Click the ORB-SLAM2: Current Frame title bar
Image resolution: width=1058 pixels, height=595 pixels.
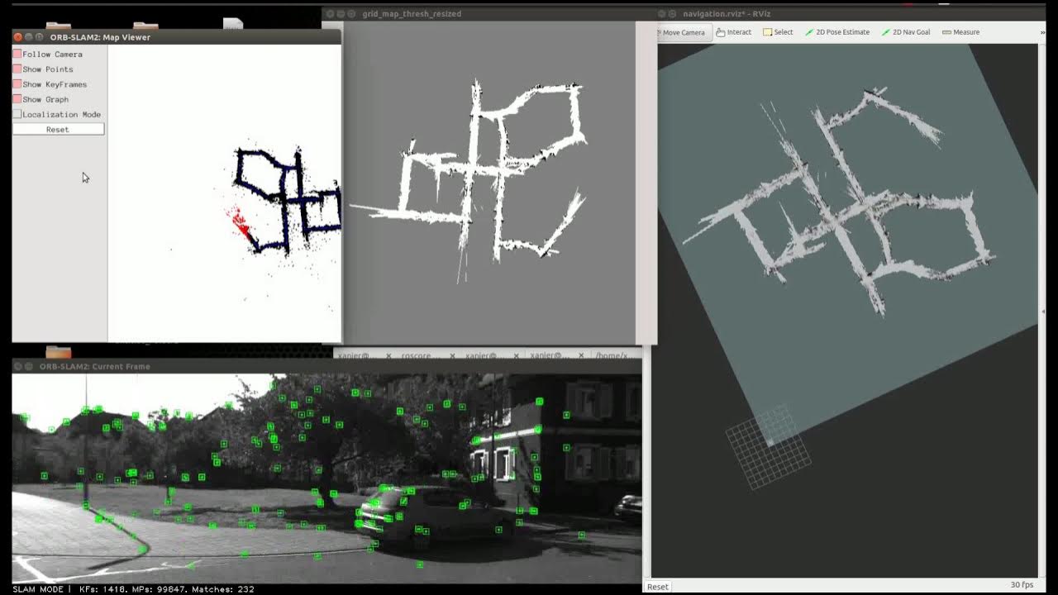[326, 366]
